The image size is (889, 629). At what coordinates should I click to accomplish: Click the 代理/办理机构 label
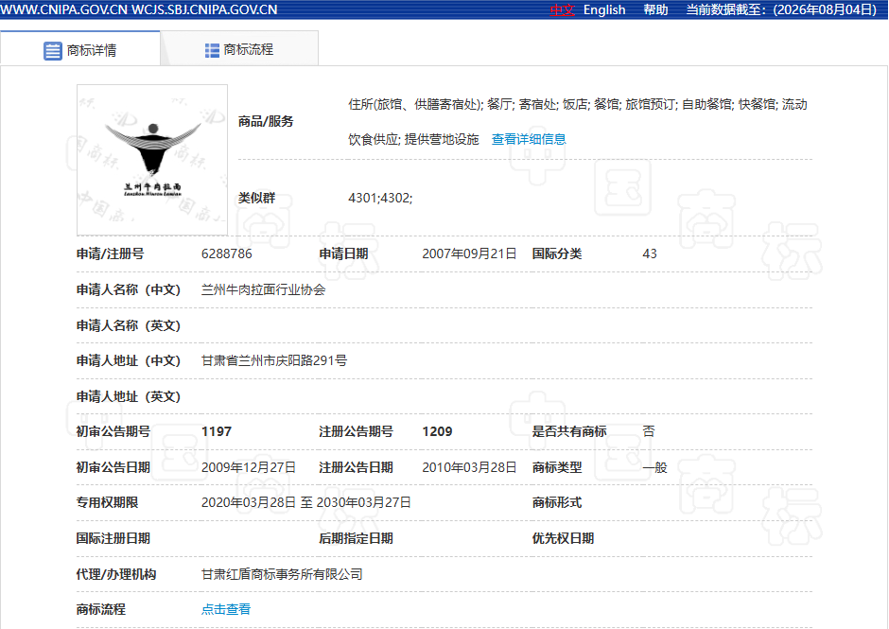click(116, 574)
